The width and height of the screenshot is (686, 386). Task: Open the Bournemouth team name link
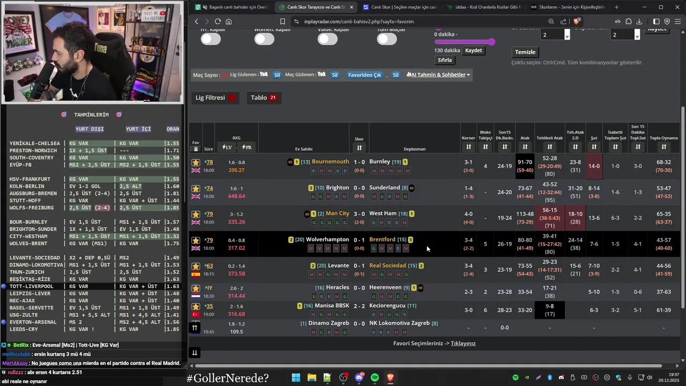pos(330,161)
